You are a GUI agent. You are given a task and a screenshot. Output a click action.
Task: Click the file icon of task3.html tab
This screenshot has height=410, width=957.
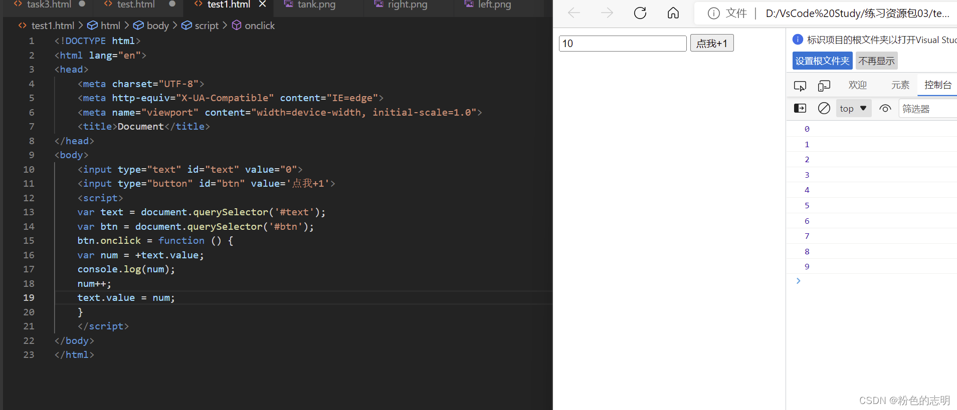click(18, 4)
